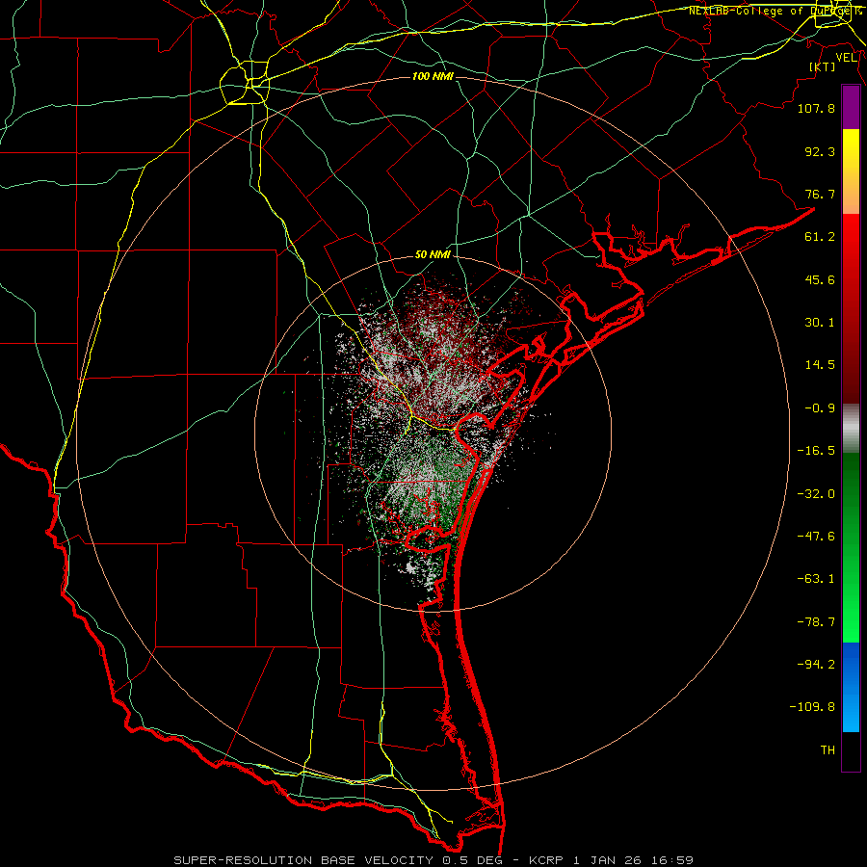Image resolution: width=867 pixels, height=867 pixels.
Task: Click the -0.9 velocity scale value
Action: pos(820,408)
